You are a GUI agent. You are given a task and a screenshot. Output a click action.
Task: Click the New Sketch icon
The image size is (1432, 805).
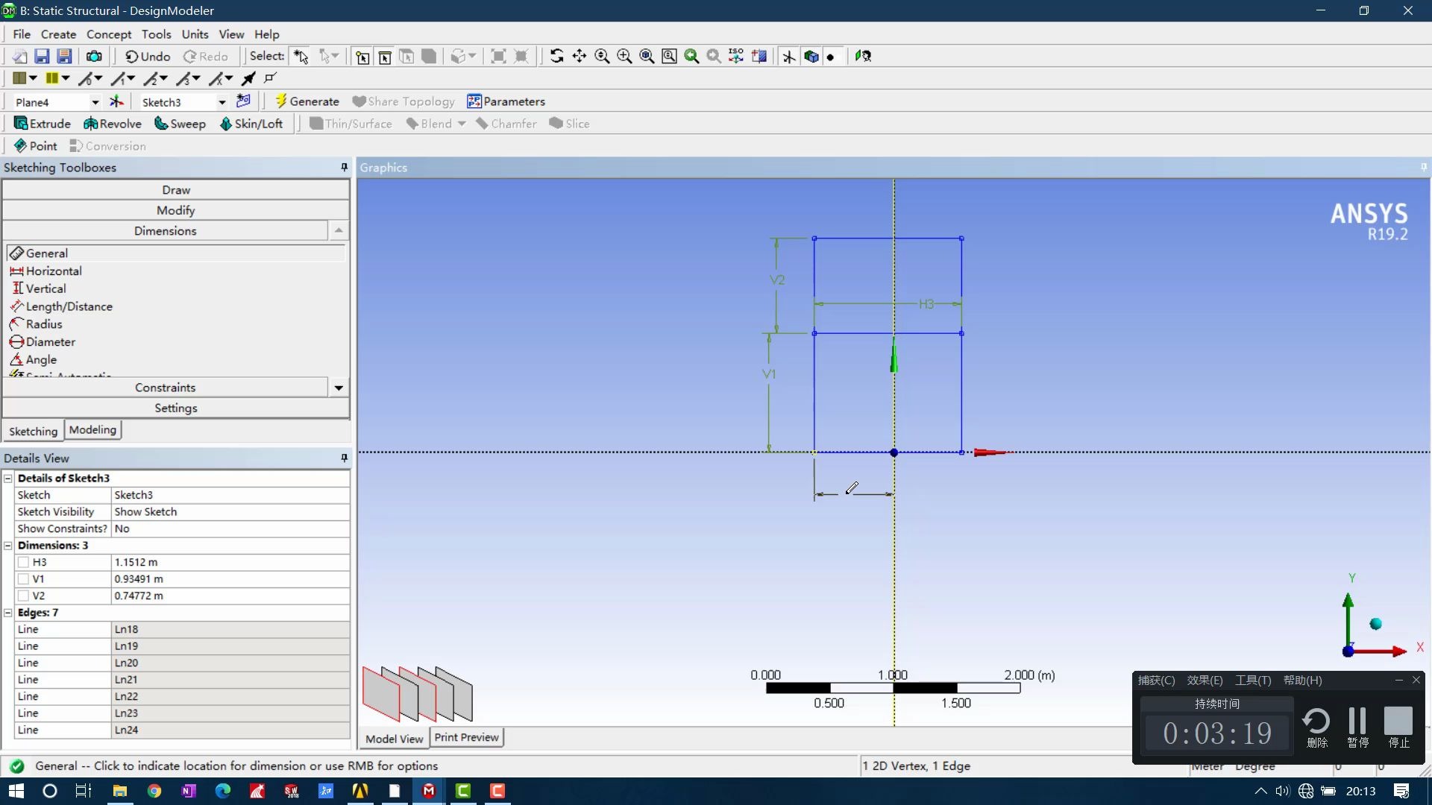[243, 101]
